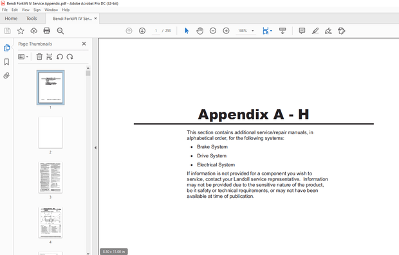The width and height of the screenshot is (399, 255).
Task: Click the Brake System bullet text
Action: [x=212, y=147]
